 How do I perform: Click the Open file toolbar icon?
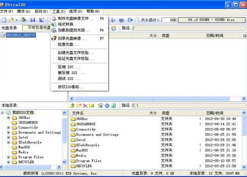pos(11,20)
